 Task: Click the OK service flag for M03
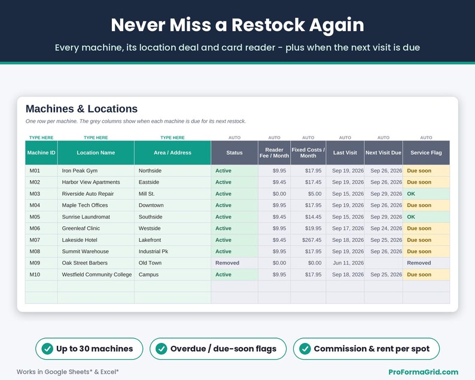point(426,194)
